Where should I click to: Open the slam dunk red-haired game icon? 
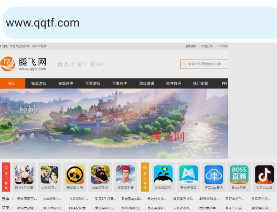[125, 175]
